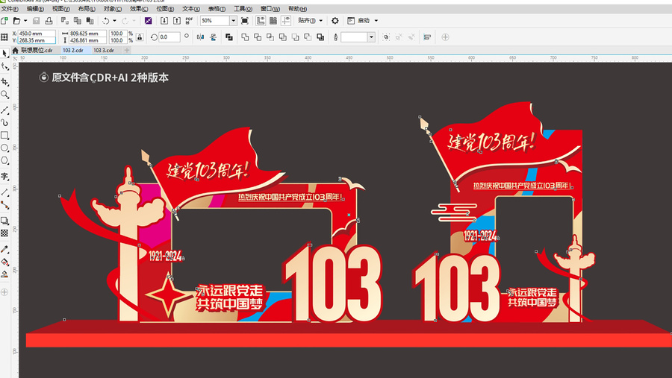The height and width of the screenshot is (378, 672).
Task: Click the purple Search content icon
Action: [149, 21]
